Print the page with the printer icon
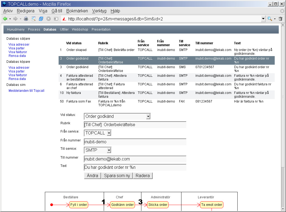 tap(26, 19)
